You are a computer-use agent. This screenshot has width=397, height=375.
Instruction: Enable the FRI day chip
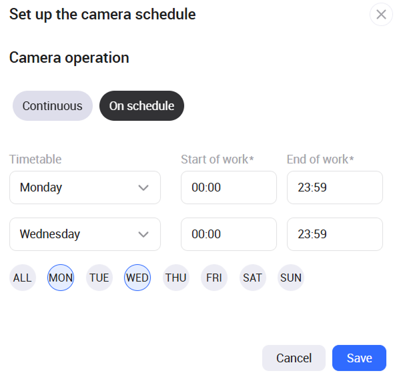[214, 278]
